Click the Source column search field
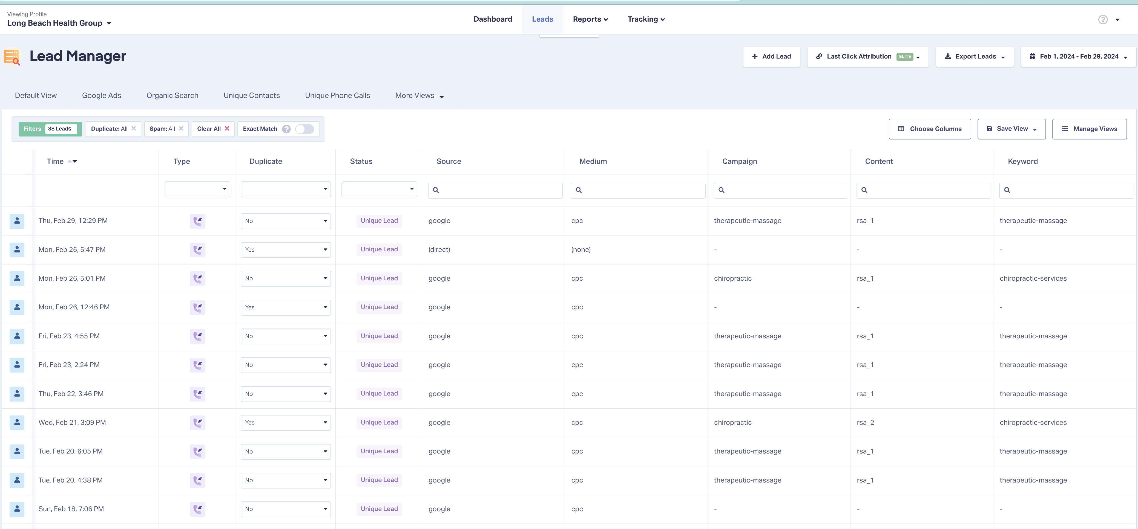 (x=495, y=190)
